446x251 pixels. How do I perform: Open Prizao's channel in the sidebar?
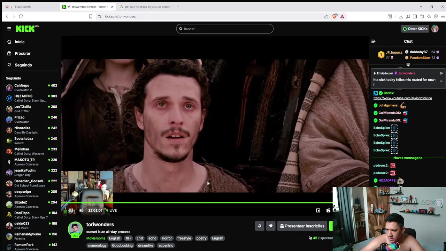tap(31, 120)
